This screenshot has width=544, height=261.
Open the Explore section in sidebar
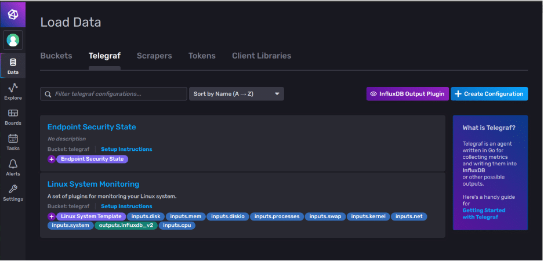(13, 92)
